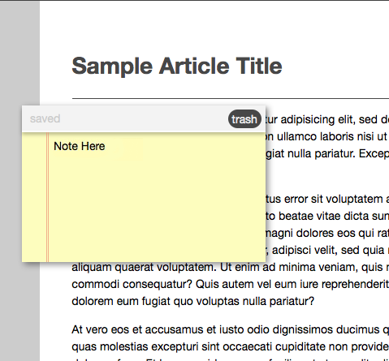Click the word "Title" in the heading
389x361 pixels.
click(x=259, y=66)
